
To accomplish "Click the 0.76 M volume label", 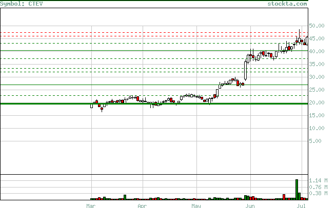I will pos(318,187).
